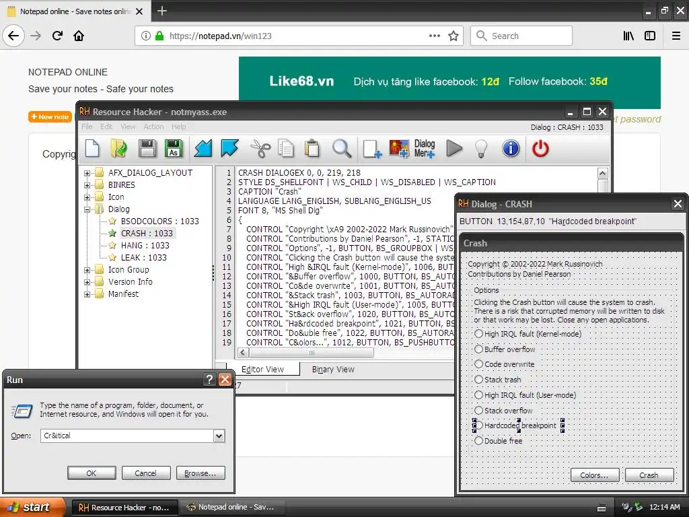Screen dimensions: 689x517
Task: Open the Action menu in Resource Hacker
Action: (153, 127)
